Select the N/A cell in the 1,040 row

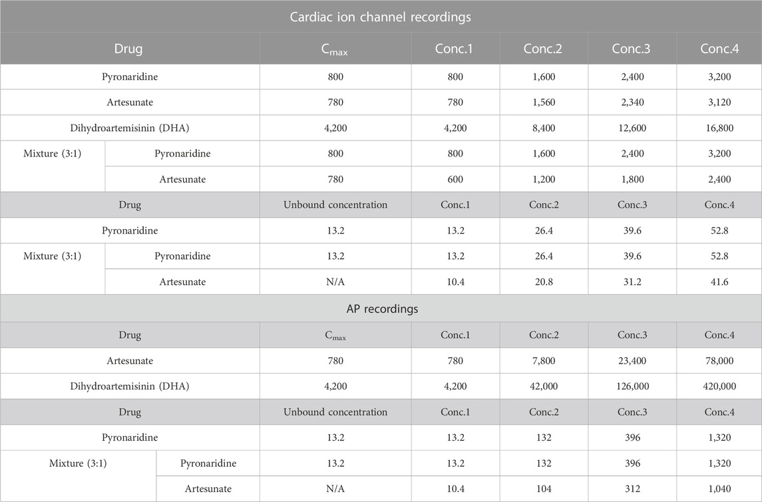(335, 489)
